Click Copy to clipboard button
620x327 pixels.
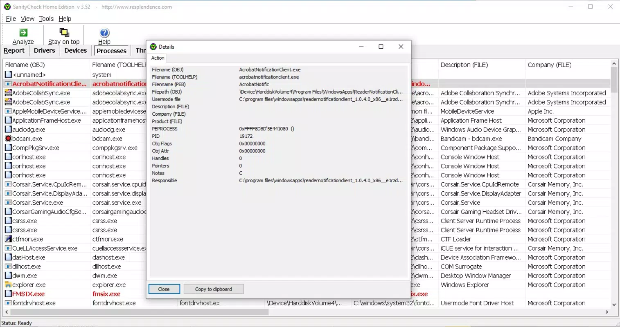tap(214, 289)
